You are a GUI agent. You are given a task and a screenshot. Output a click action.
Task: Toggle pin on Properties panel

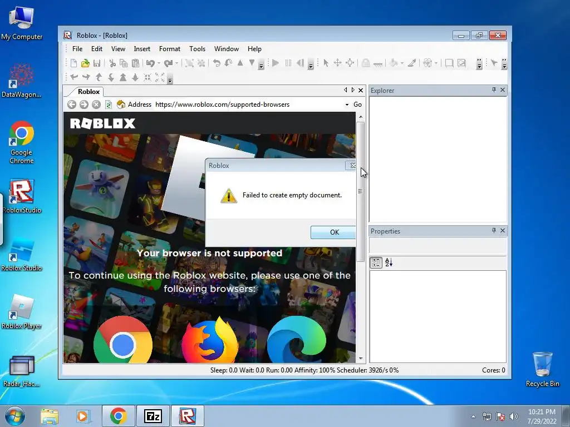pyautogui.click(x=494, y=231)
